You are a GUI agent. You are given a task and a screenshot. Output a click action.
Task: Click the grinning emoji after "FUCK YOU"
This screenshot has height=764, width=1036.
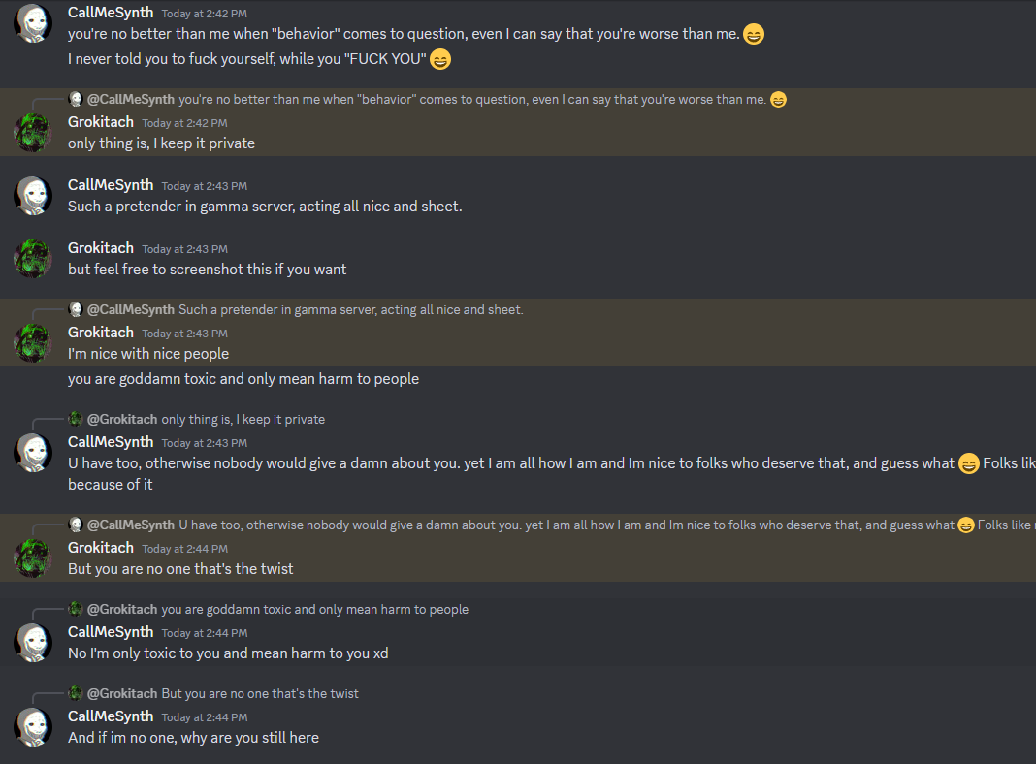pyautogui.click(x=440, y=59)
